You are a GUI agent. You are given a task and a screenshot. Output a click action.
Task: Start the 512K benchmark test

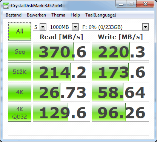[x=20, y=72]
